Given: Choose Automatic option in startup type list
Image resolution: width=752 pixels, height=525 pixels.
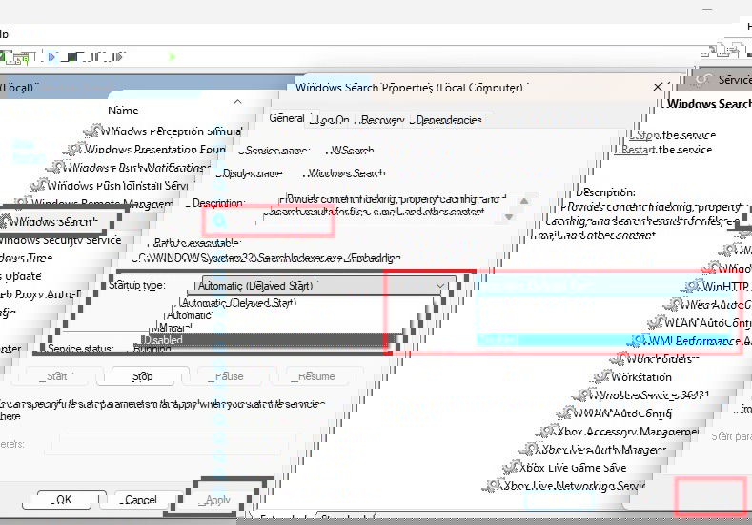Looking at the screenshot, I should click(x=188, y=315).
